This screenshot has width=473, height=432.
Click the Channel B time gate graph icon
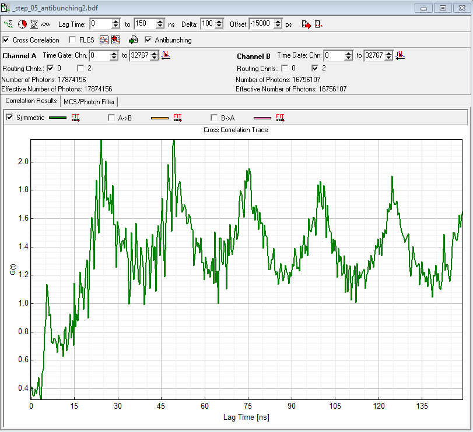click(x=400, y=55)
